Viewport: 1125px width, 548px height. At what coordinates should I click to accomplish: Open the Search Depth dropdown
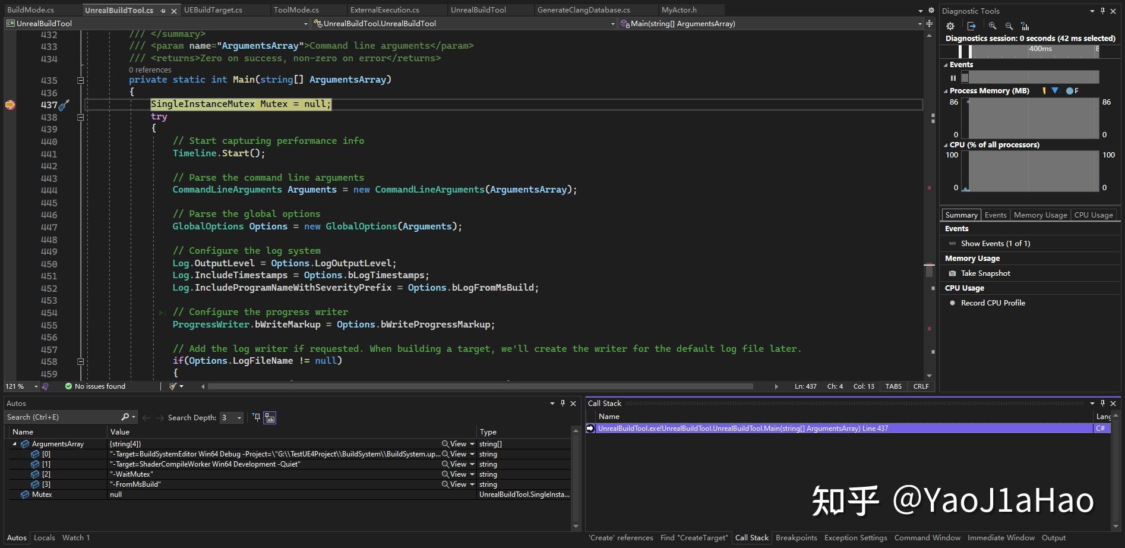238,418
